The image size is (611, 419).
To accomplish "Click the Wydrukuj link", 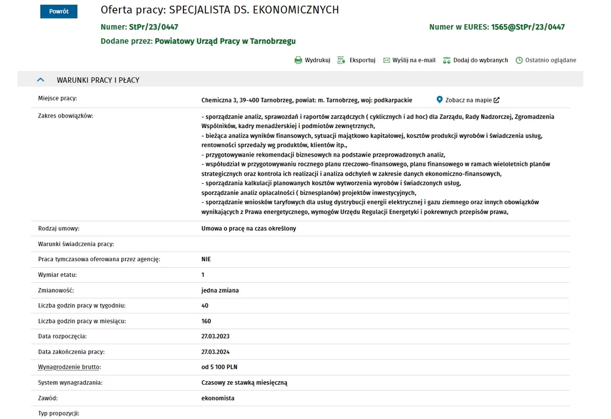I will [317, 60].
